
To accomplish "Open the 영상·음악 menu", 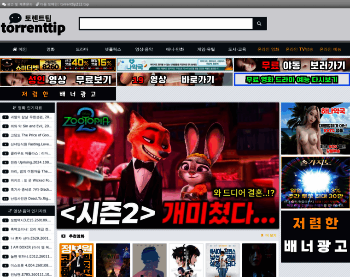I will (144, 49).
